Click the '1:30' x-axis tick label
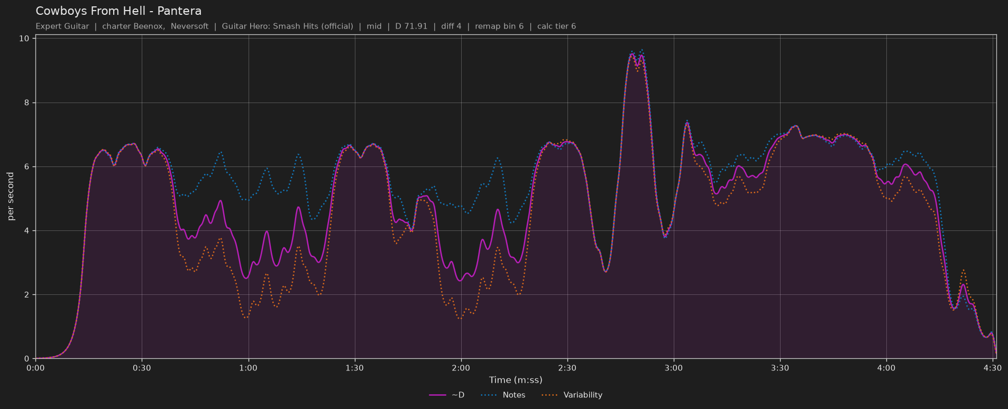1008x409 pixels. (354, 368)
